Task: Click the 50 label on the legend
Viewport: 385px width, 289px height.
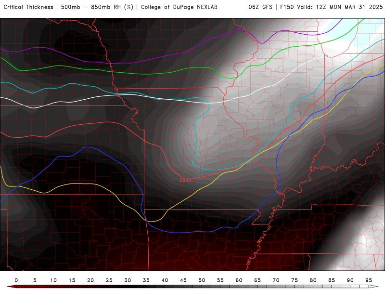Action: (x=202, y=280)
